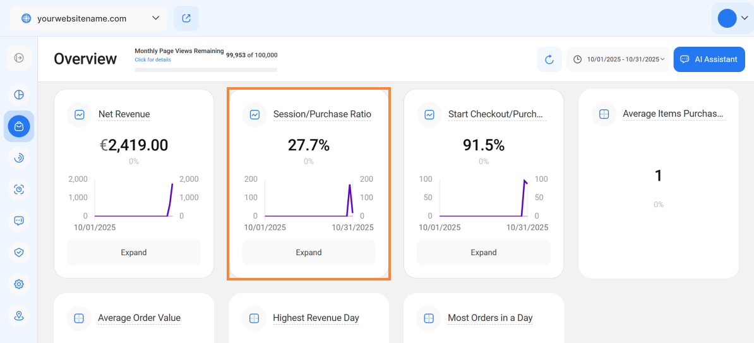This screenshot has height=343, width=754.
Task: Open website in new tab icon
Action: coord(186,18)
